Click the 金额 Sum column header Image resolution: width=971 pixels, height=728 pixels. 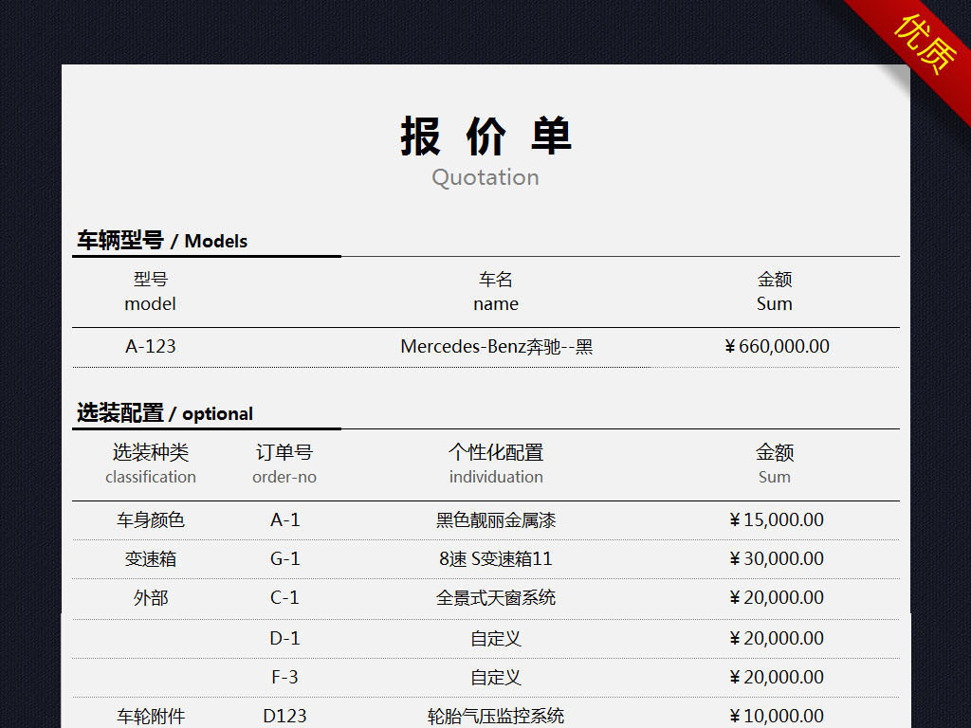click(x=775, y=291)
